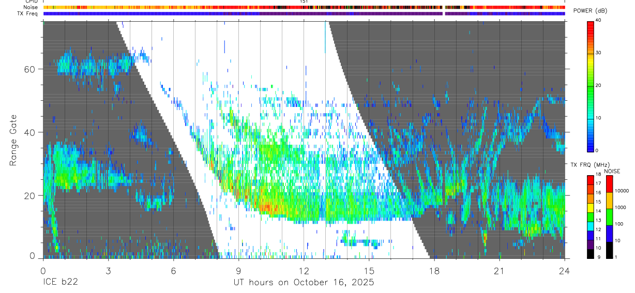Click the 'Range Gate' y-axis title
The height and width of the screenshot is (293, 635).
coord(13,140)
